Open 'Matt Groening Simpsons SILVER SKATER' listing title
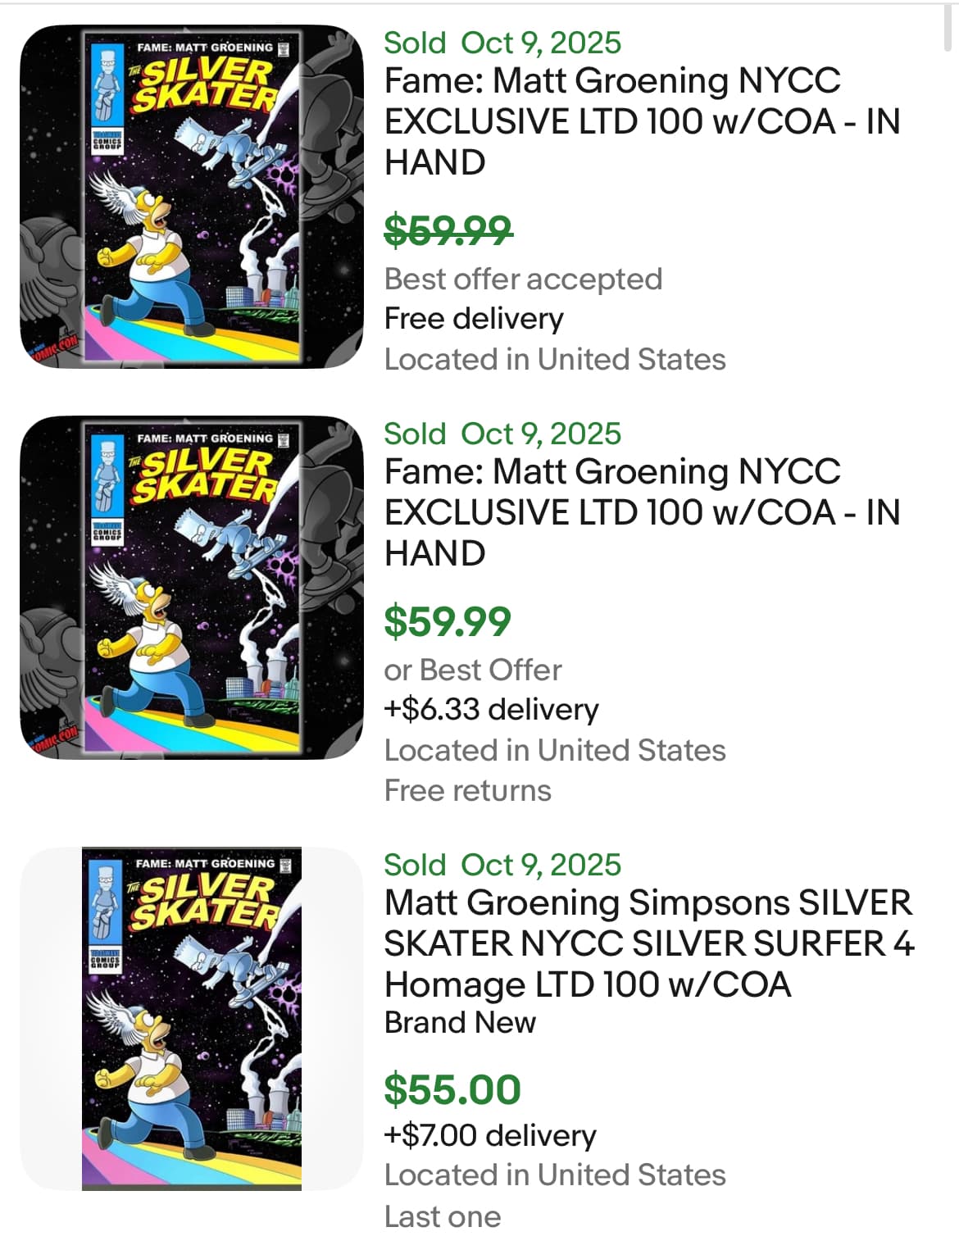Screen dimensions: 959x1259 (648, 943)
